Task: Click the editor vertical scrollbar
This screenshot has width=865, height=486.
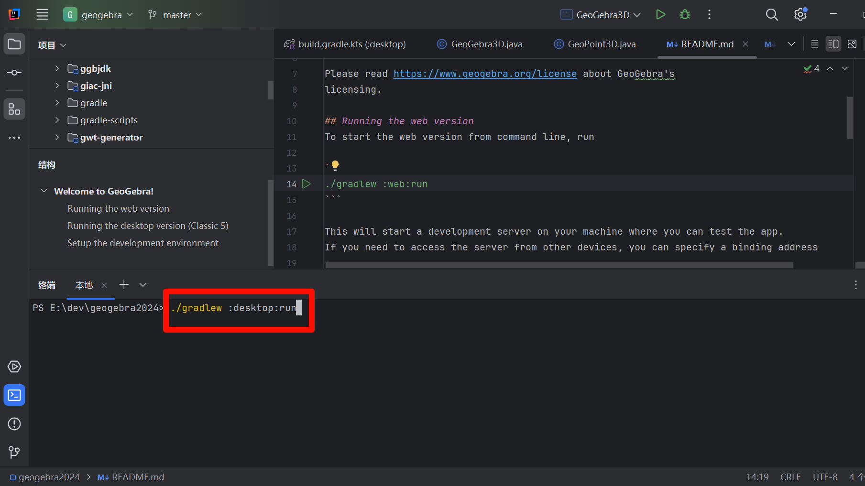Action: [x=850, y=118]
